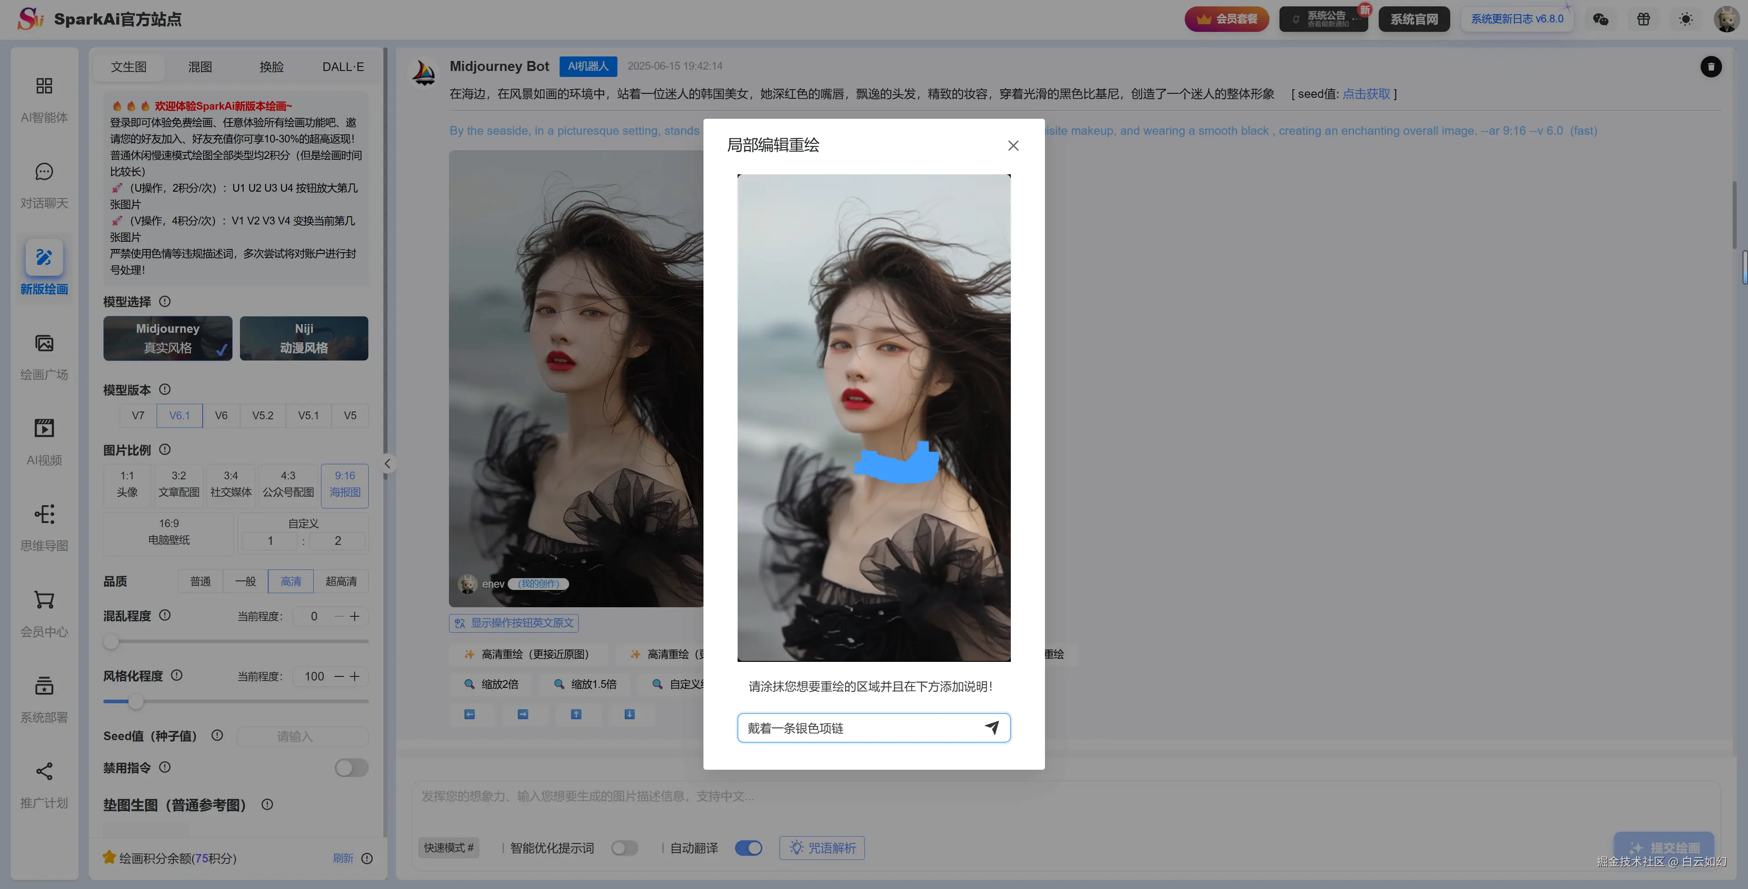This screenshot has height=889, width=1748.
Task: Enable the 智能优化提示词 switch
Action: click(624, 848)
